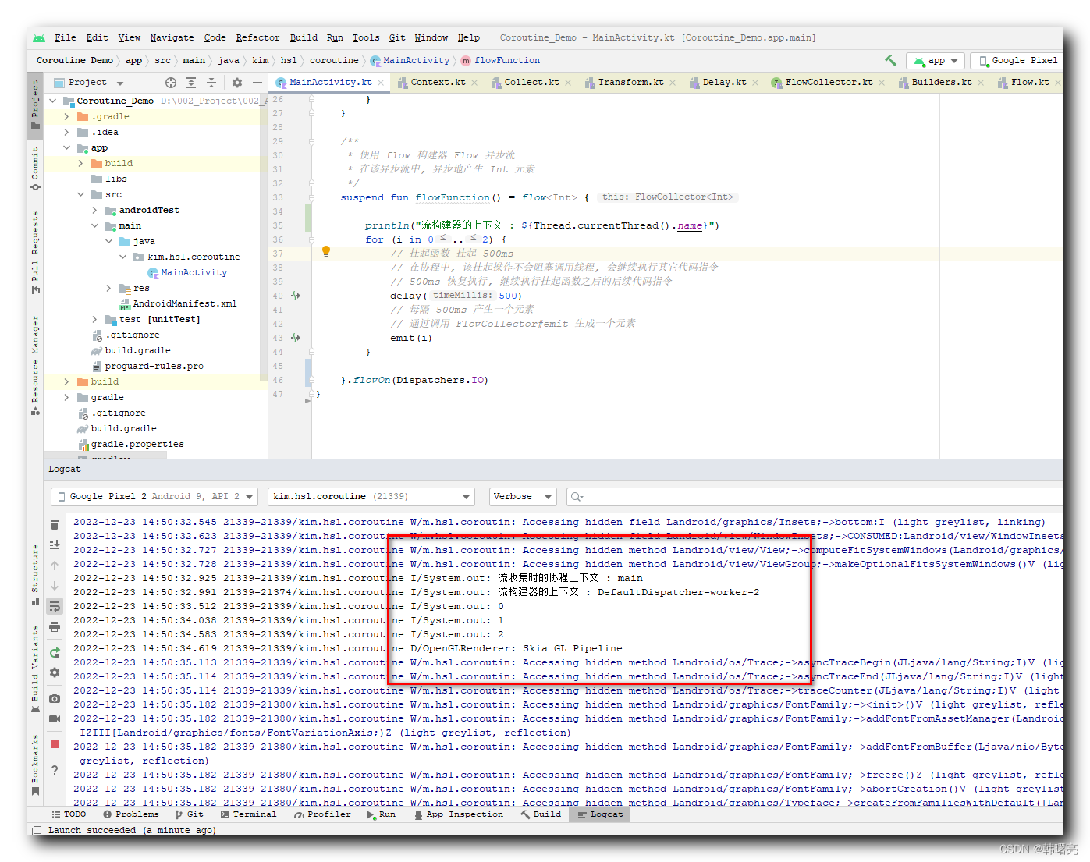Select gradle.properties in project tree
The image size is (1090, 862).
137,444
